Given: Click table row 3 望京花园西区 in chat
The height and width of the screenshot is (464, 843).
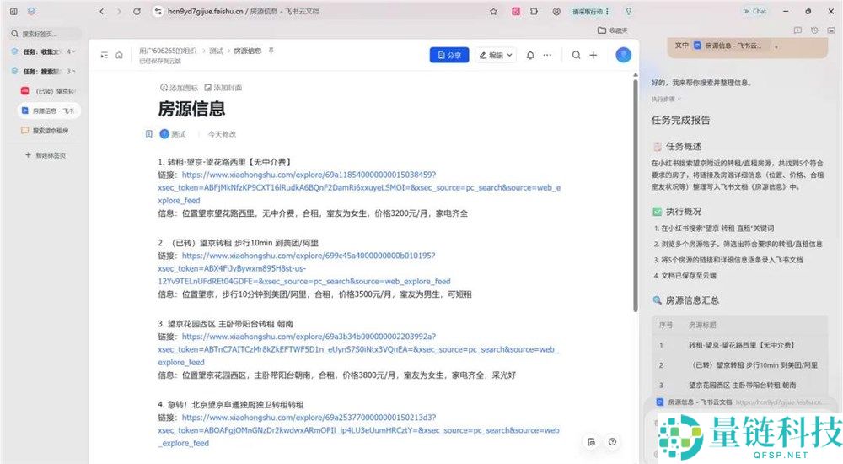Looking at the screenshot, I should coord(740,385).
